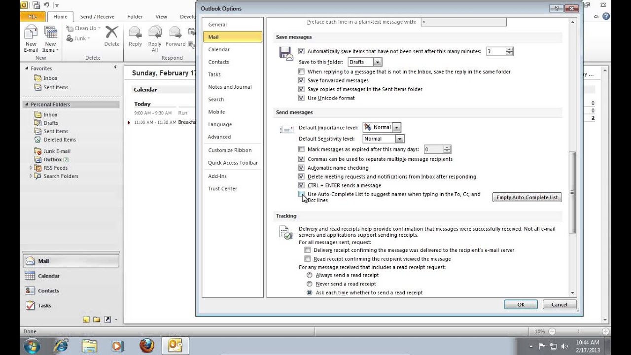Viewport: 631px width, 355px height.
Task: Open Firefox from taskbar
Action: pyautogui.click(x=146, y=346)
